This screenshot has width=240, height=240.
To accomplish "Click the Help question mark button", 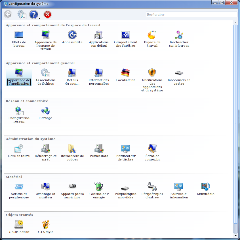I will point(33,14).
